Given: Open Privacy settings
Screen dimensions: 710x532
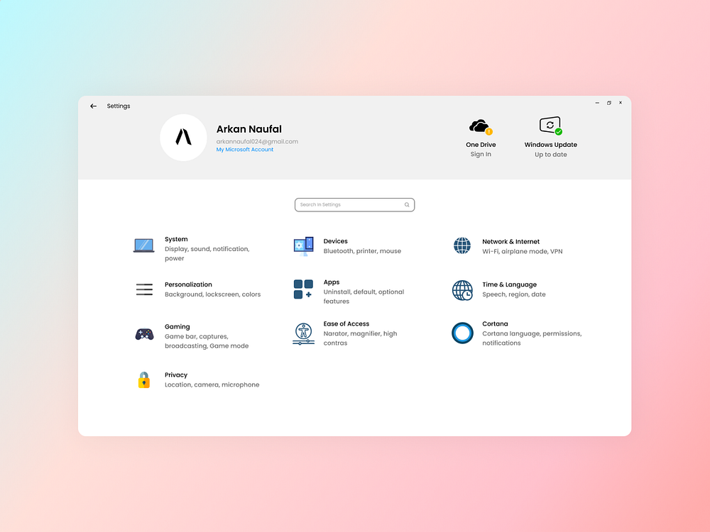Looking at the screenshot, I should point(177,375).
